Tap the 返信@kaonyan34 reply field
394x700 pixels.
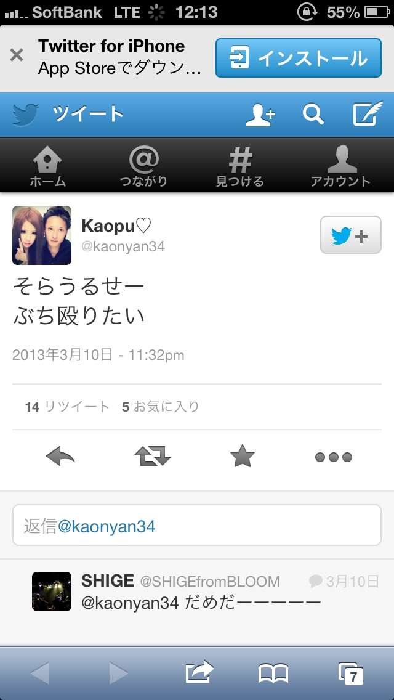(197, 525)
